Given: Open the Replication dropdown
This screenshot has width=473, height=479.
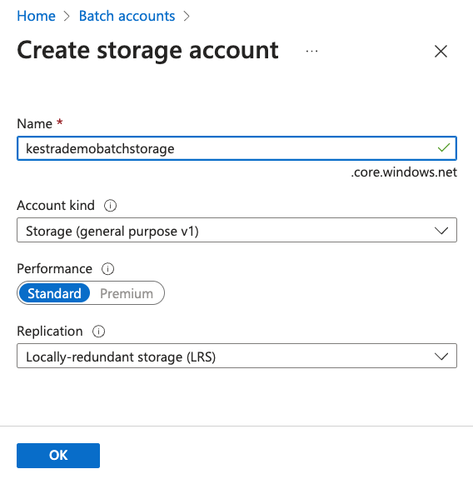Looking at the screenshot, I should [x=236, y=356].
